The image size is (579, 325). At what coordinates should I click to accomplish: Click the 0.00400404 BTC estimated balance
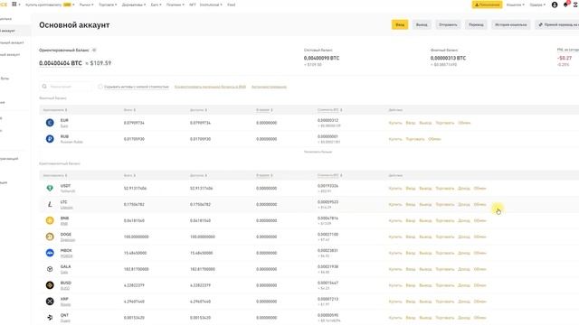coord(61,63)
